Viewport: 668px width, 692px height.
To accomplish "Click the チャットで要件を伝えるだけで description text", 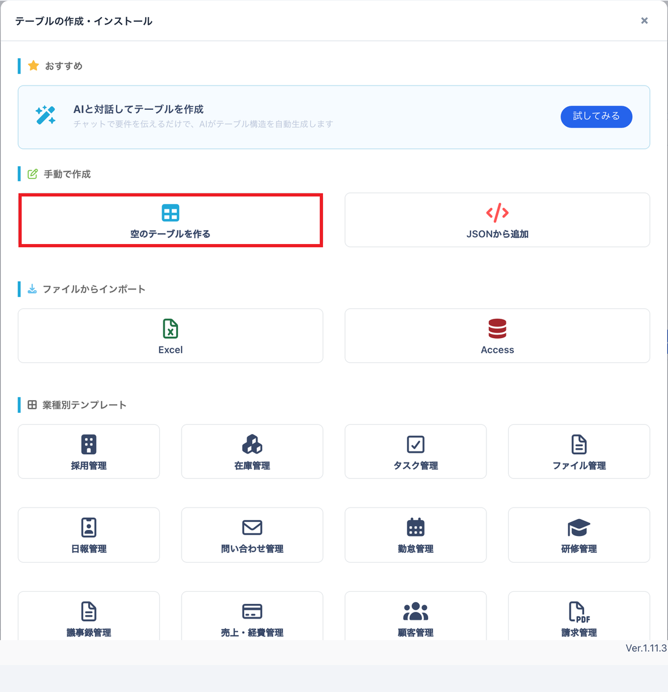I will point(203,124).
